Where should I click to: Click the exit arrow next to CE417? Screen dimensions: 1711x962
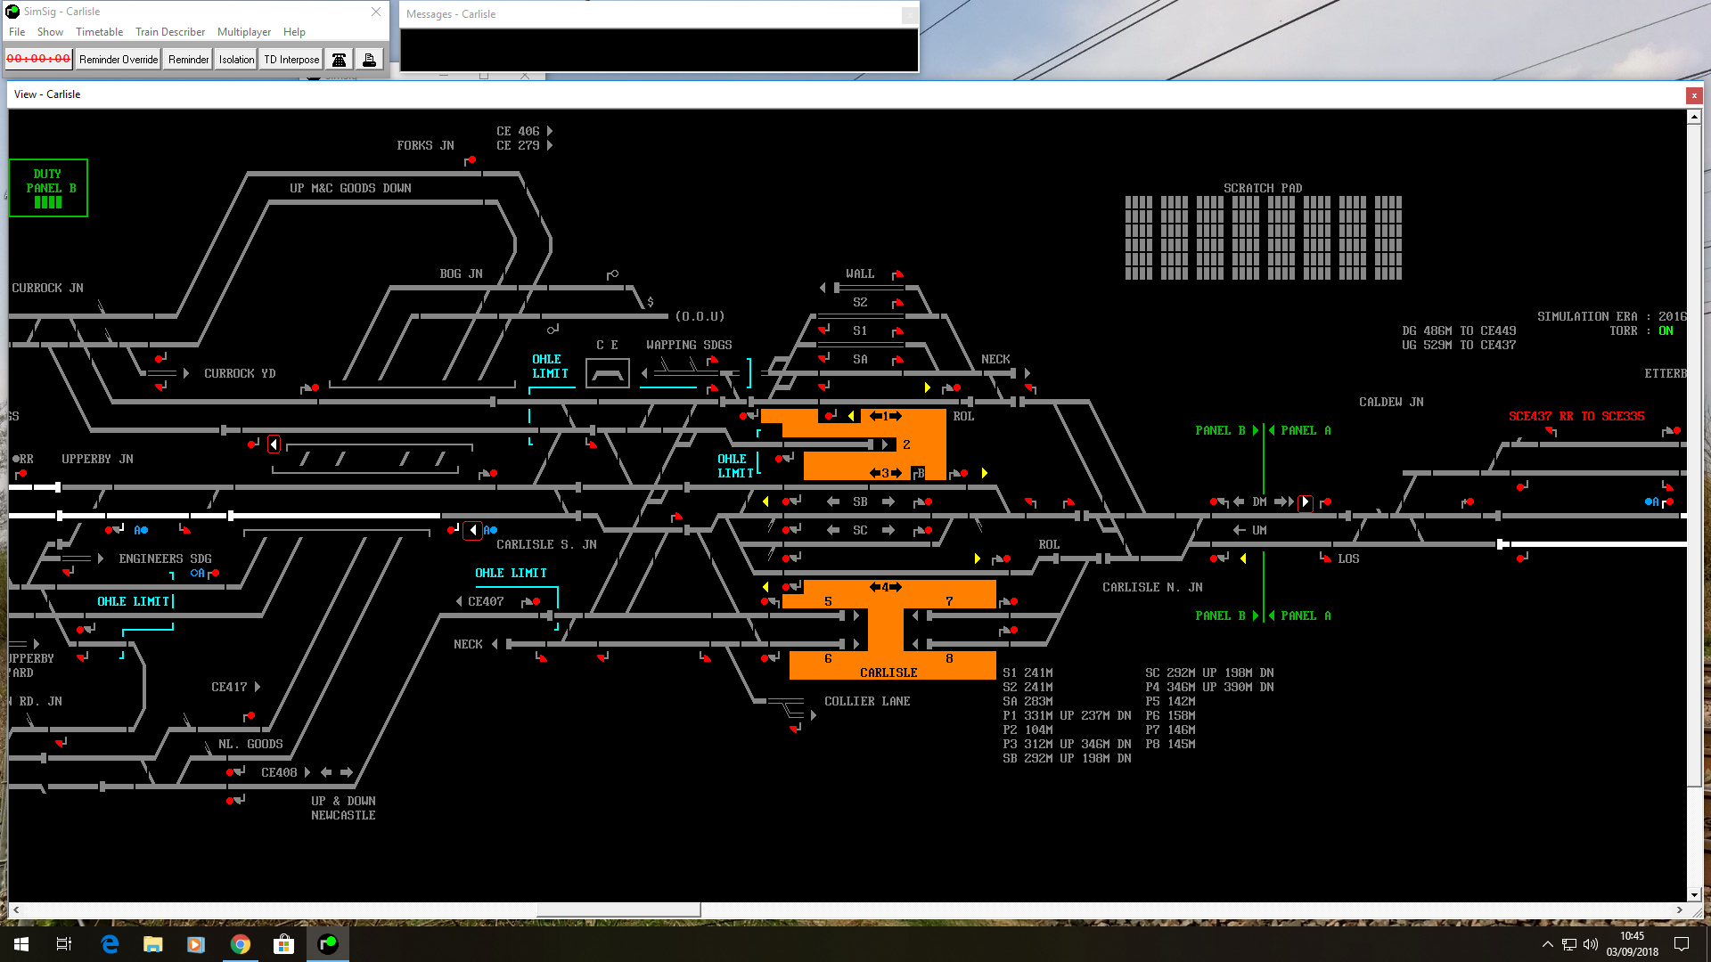click(x=258, y=688)
